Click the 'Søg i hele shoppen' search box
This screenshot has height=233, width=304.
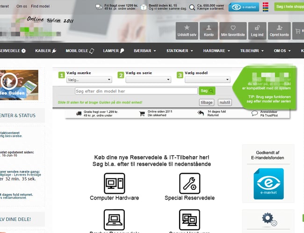coord(289,7)
